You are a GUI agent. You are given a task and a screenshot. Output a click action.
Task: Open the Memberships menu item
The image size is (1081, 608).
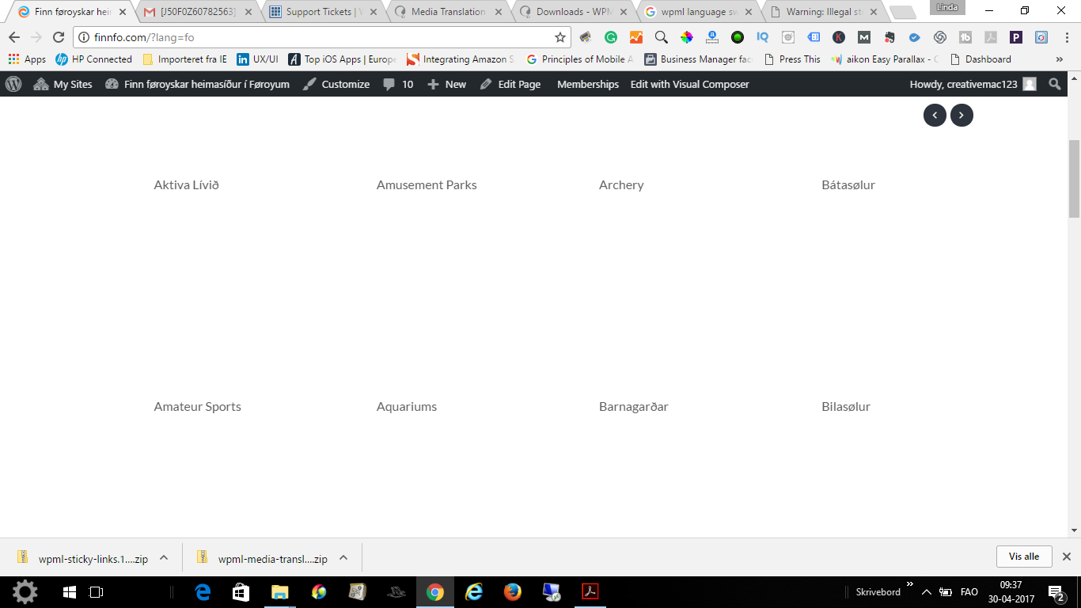pyautogui.click(x=587, y=84)
